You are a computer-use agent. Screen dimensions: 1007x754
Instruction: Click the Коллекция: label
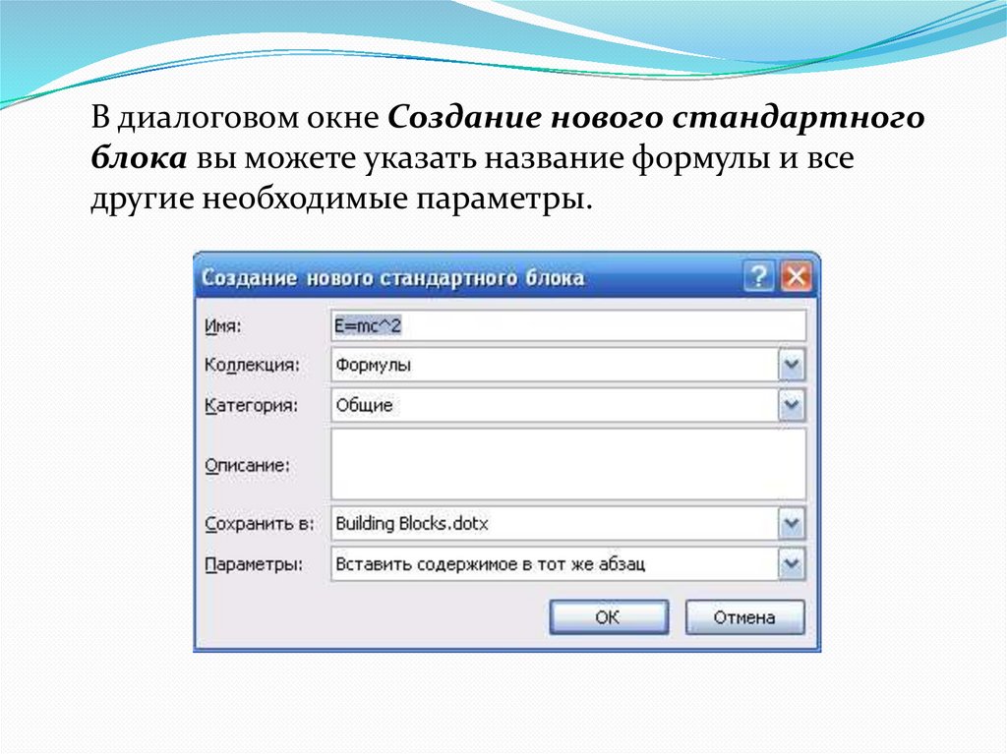pyautogui.click(x=252, y=365)
